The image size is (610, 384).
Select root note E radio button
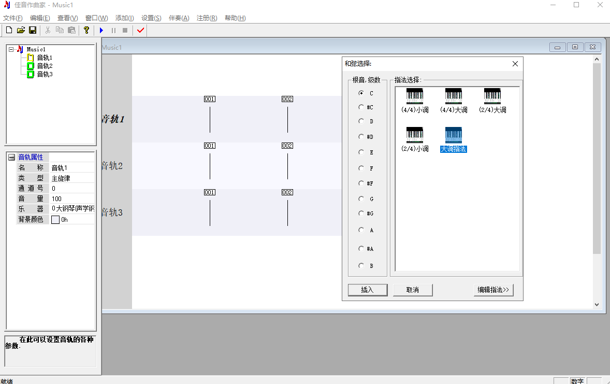click(361, 152)
